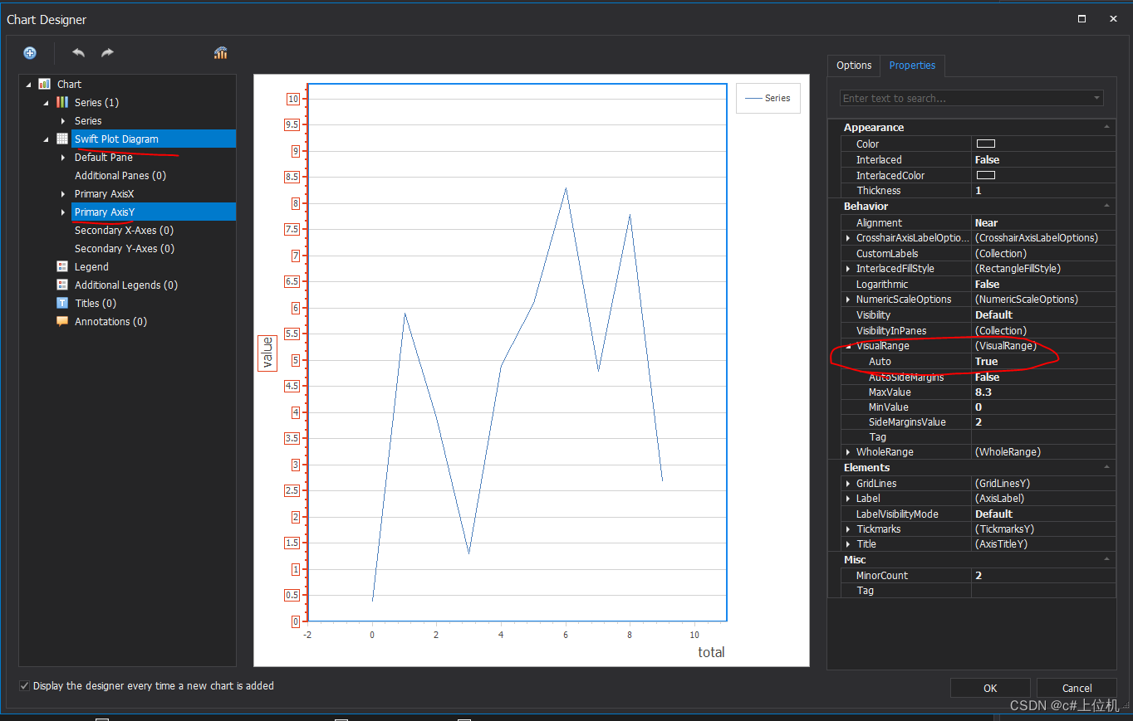Screen dimensions: 1133x721
Task: Click the Undo arrow icon
Action: click(77, 52)
